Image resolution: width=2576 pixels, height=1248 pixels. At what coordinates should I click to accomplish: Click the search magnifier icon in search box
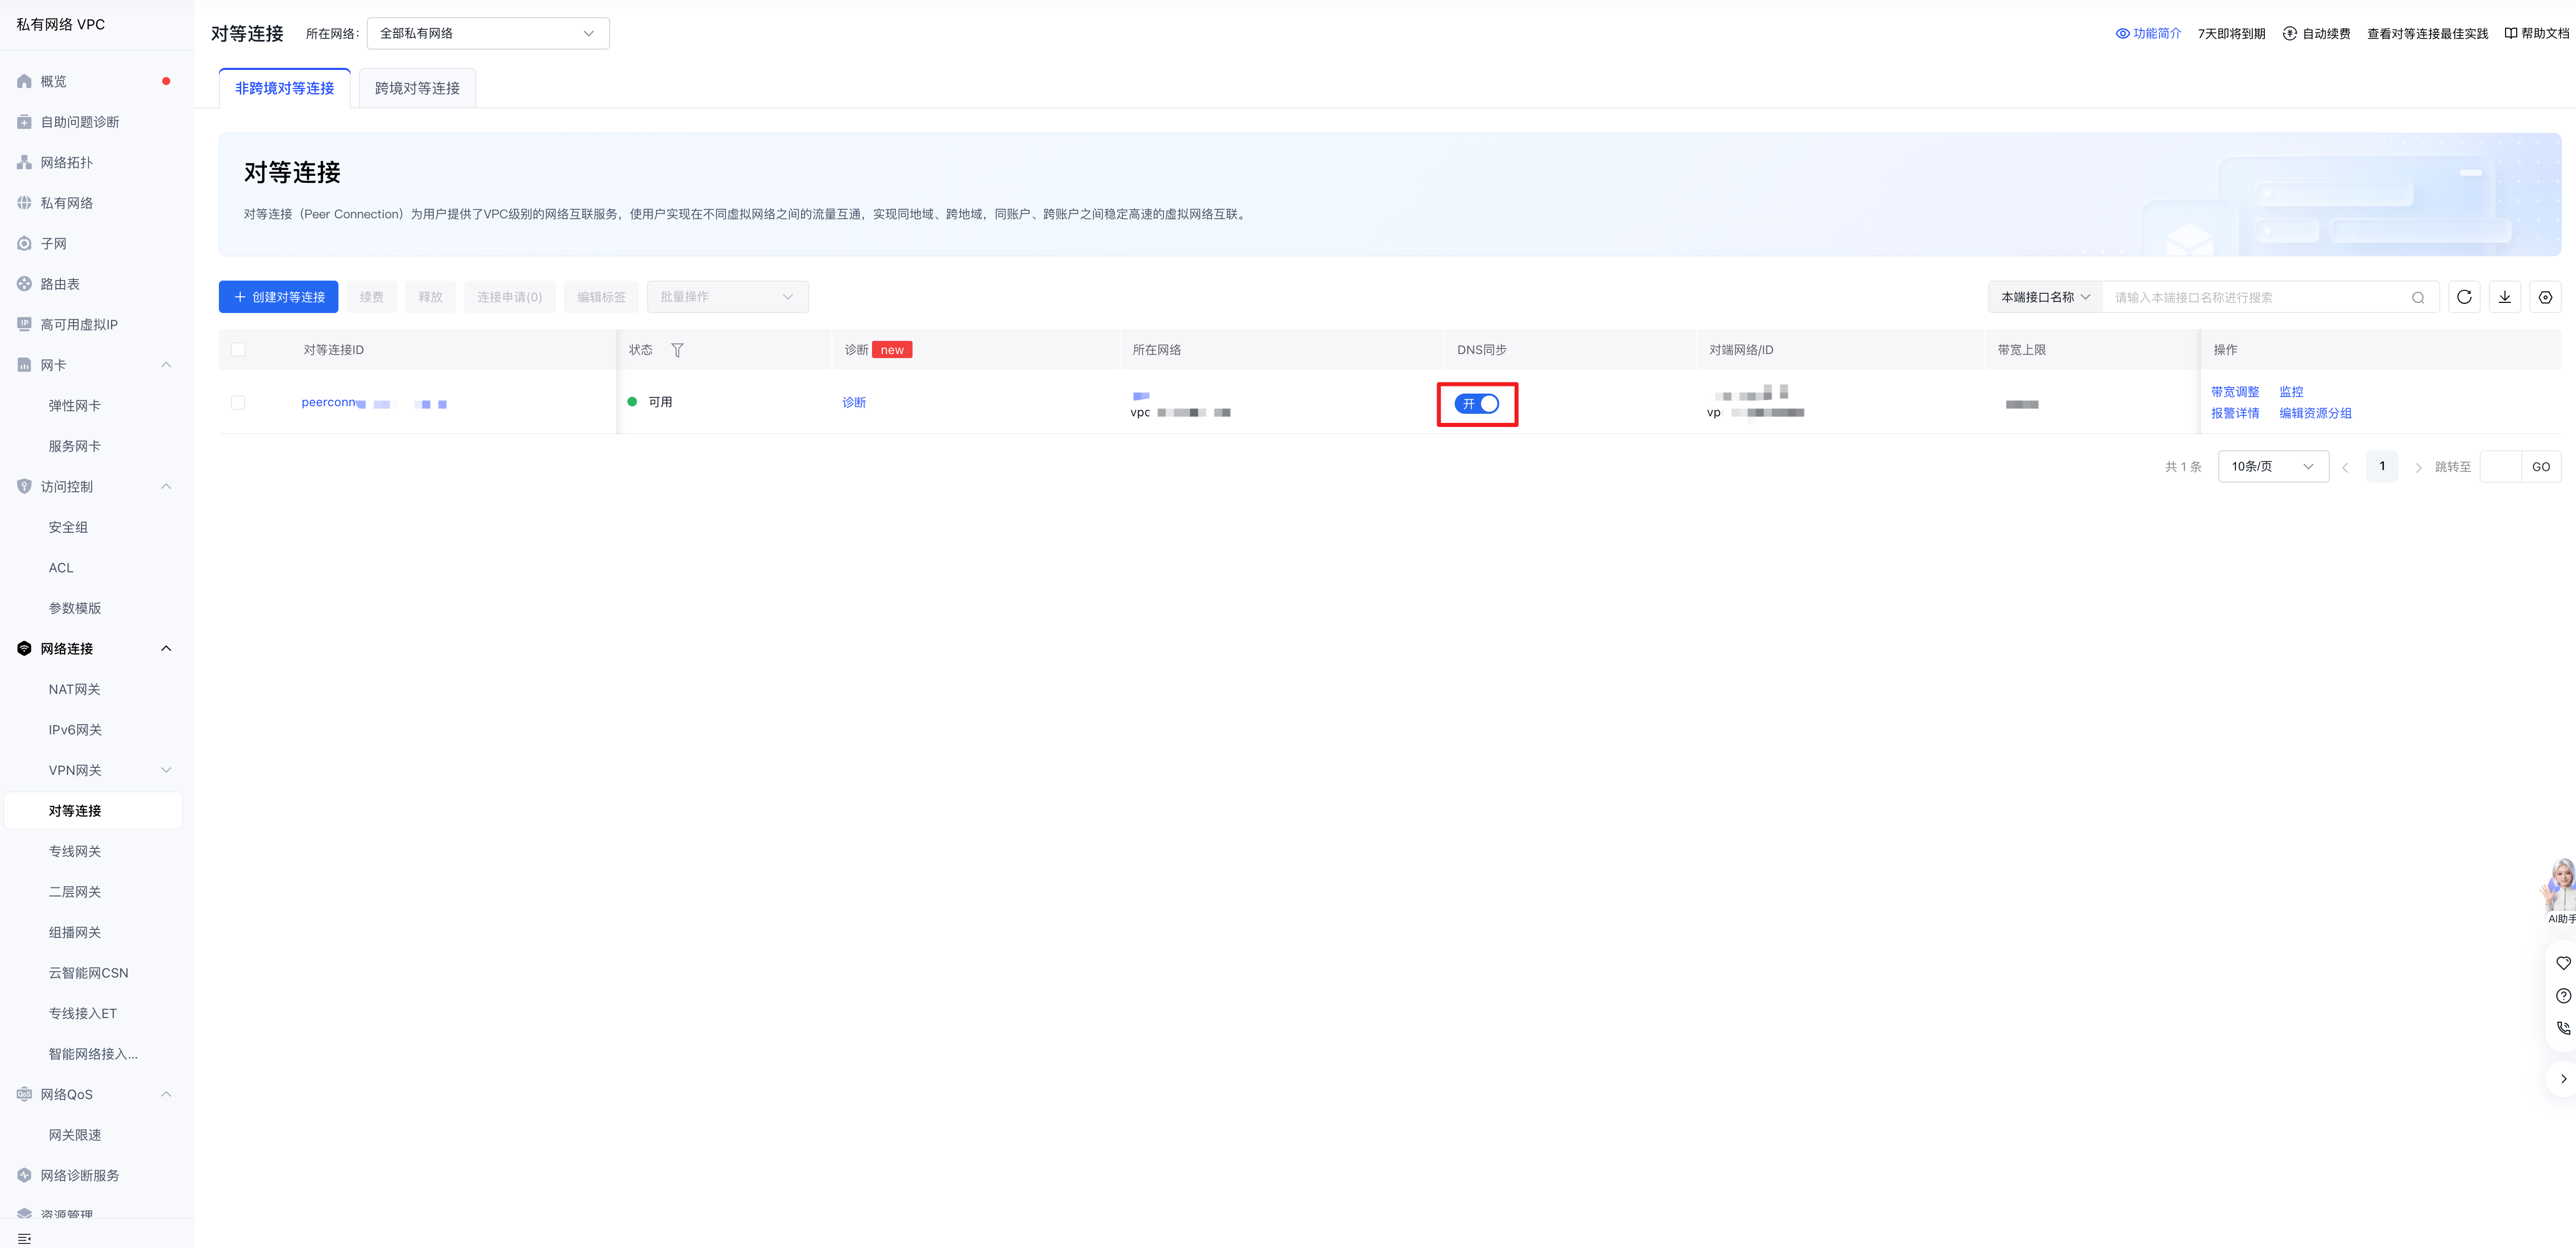pyautogui.click(x=2418, y=297)
